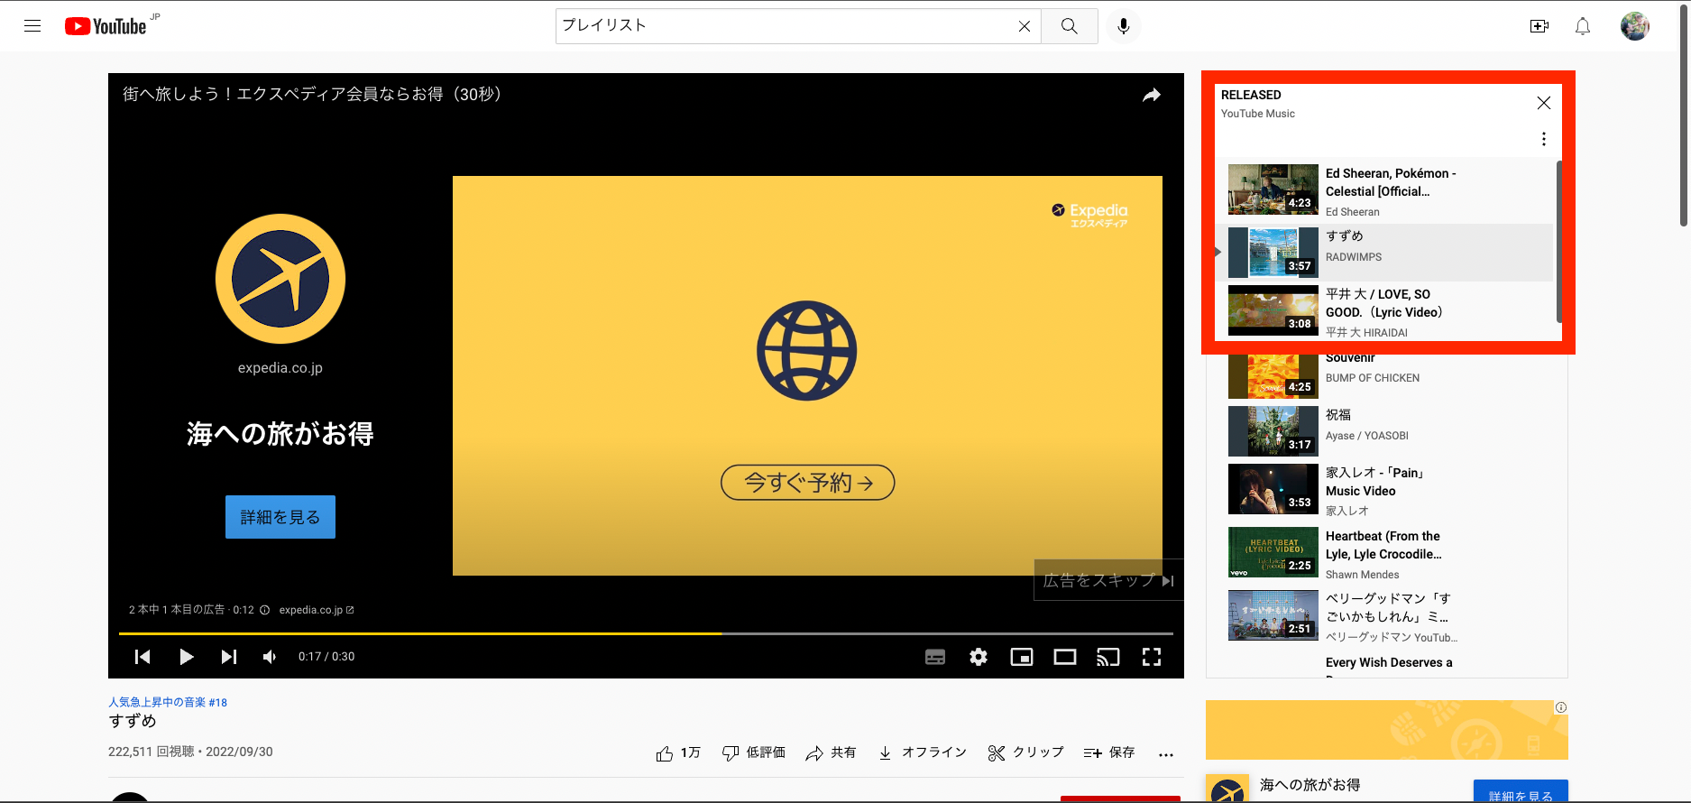Image resolution: width=1691 pixels, height=803 pixels.
Task: Click the 祝福 song title
Action: [1338, 415]
